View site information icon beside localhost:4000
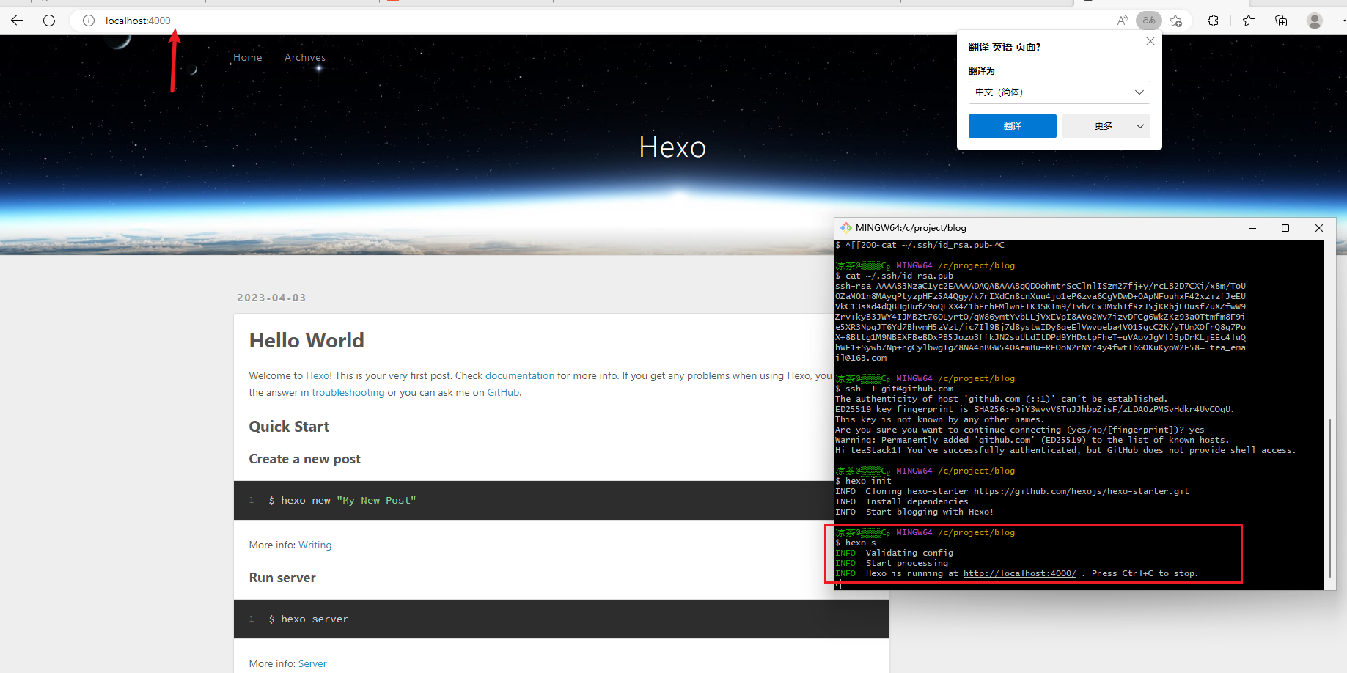The height and width of the screenshot is (673, 1347). point(89,21)
